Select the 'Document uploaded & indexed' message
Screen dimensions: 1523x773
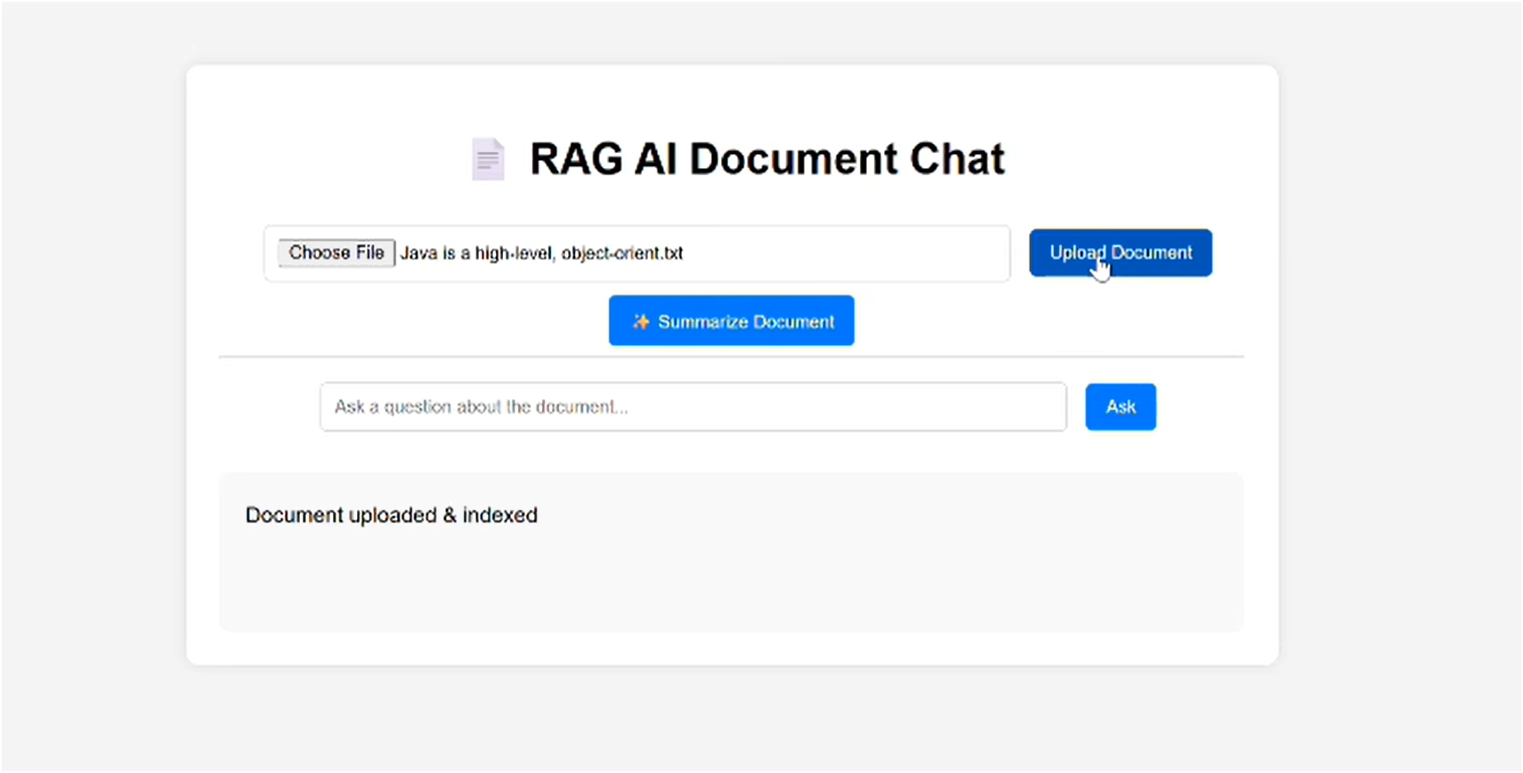[392, 515]
